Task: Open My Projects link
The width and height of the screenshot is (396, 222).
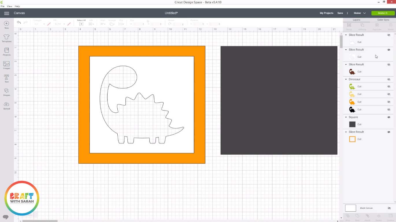Action: (x=326, y=13)
